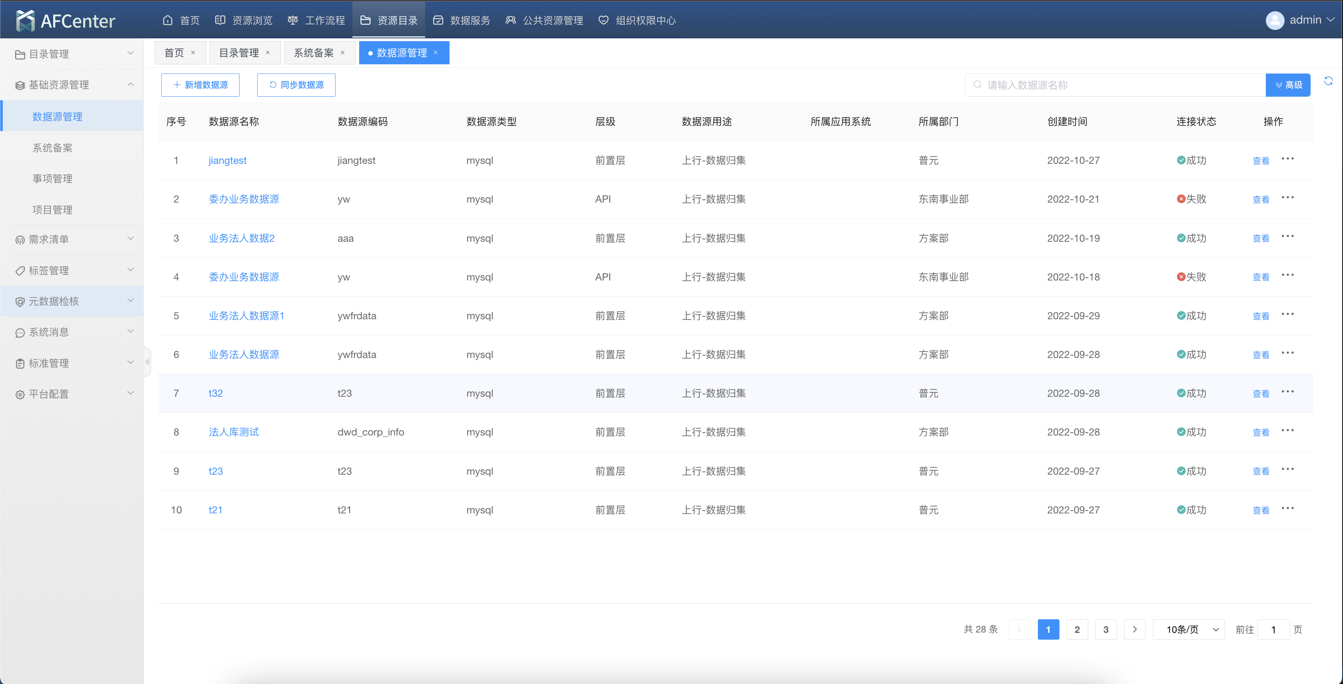The image size is (1343, 684).
Task: Expand the 标准管理 sidebar menu
Action: [x=72, y=363]
